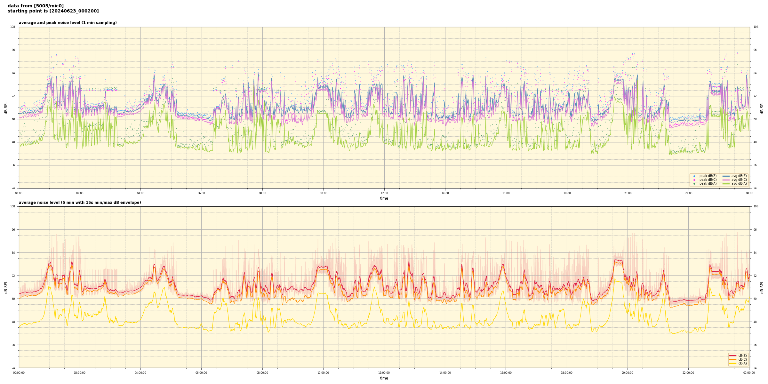Click the yellow dB(A) swatch in bottom legend
768x384 pixels.
coord(732,363)
